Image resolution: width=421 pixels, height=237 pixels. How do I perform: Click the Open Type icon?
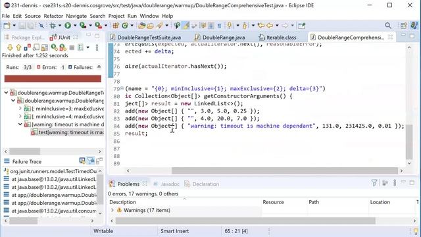pyautogui.click(x=141, y=26)
